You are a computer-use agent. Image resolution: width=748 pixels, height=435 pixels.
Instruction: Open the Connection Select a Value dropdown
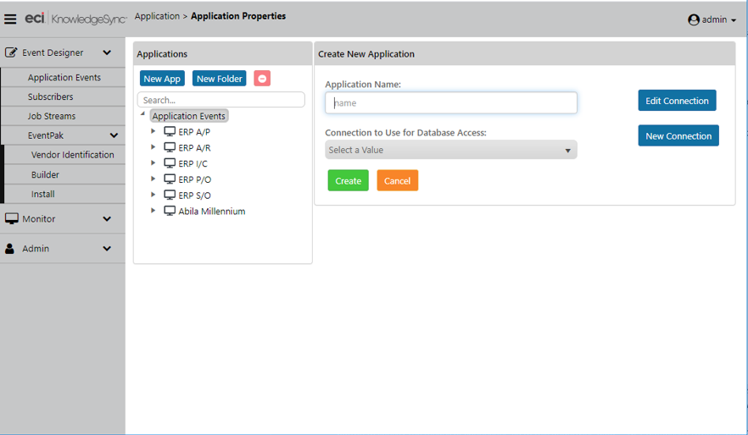click(x=451, y=150)
